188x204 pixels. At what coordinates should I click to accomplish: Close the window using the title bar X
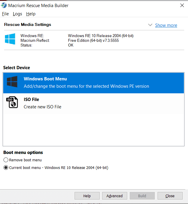[x=182, y=6]
